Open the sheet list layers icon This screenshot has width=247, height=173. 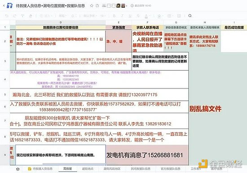[x=18, y=169]
